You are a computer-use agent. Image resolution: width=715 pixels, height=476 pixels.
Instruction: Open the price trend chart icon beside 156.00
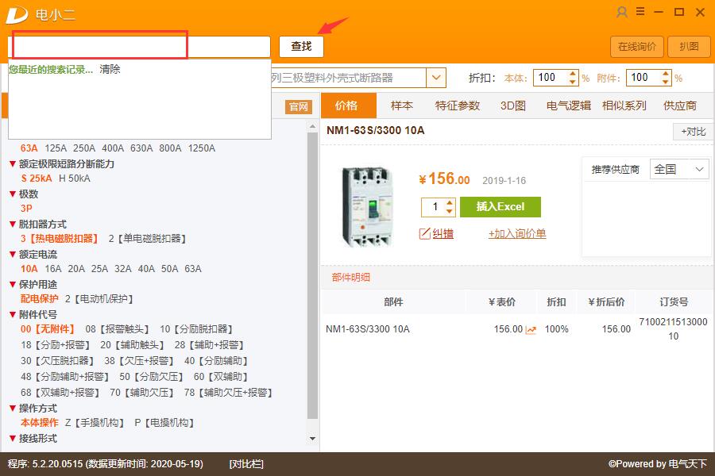pos(531,328)
